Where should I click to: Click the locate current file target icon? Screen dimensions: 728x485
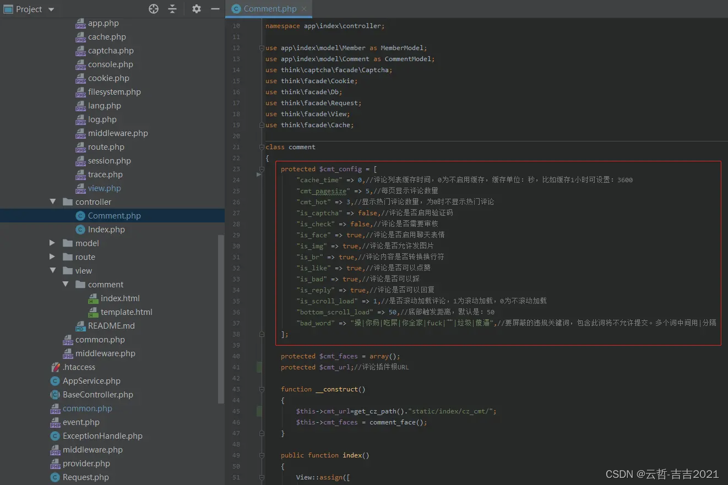(x=154, y=9)
